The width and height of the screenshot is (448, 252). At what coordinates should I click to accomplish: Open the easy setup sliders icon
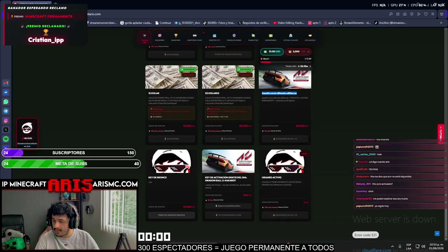[x=433, y=14]
